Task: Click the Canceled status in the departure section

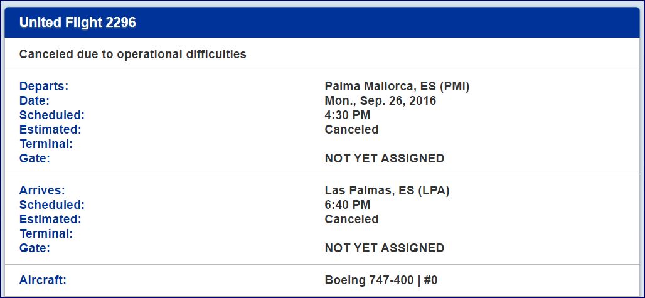Action: (x=351, y=130)
